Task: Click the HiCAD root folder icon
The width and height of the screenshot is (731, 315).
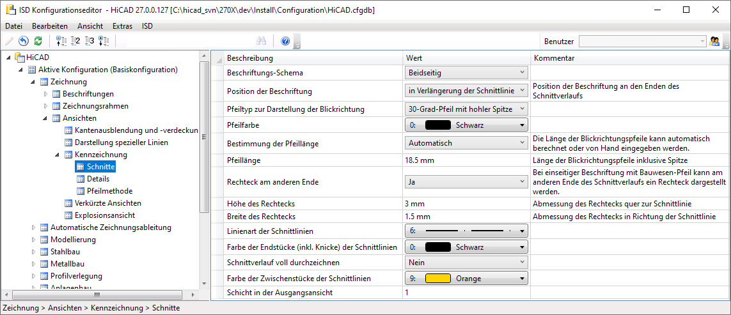Action: click(x=19, y=58)
